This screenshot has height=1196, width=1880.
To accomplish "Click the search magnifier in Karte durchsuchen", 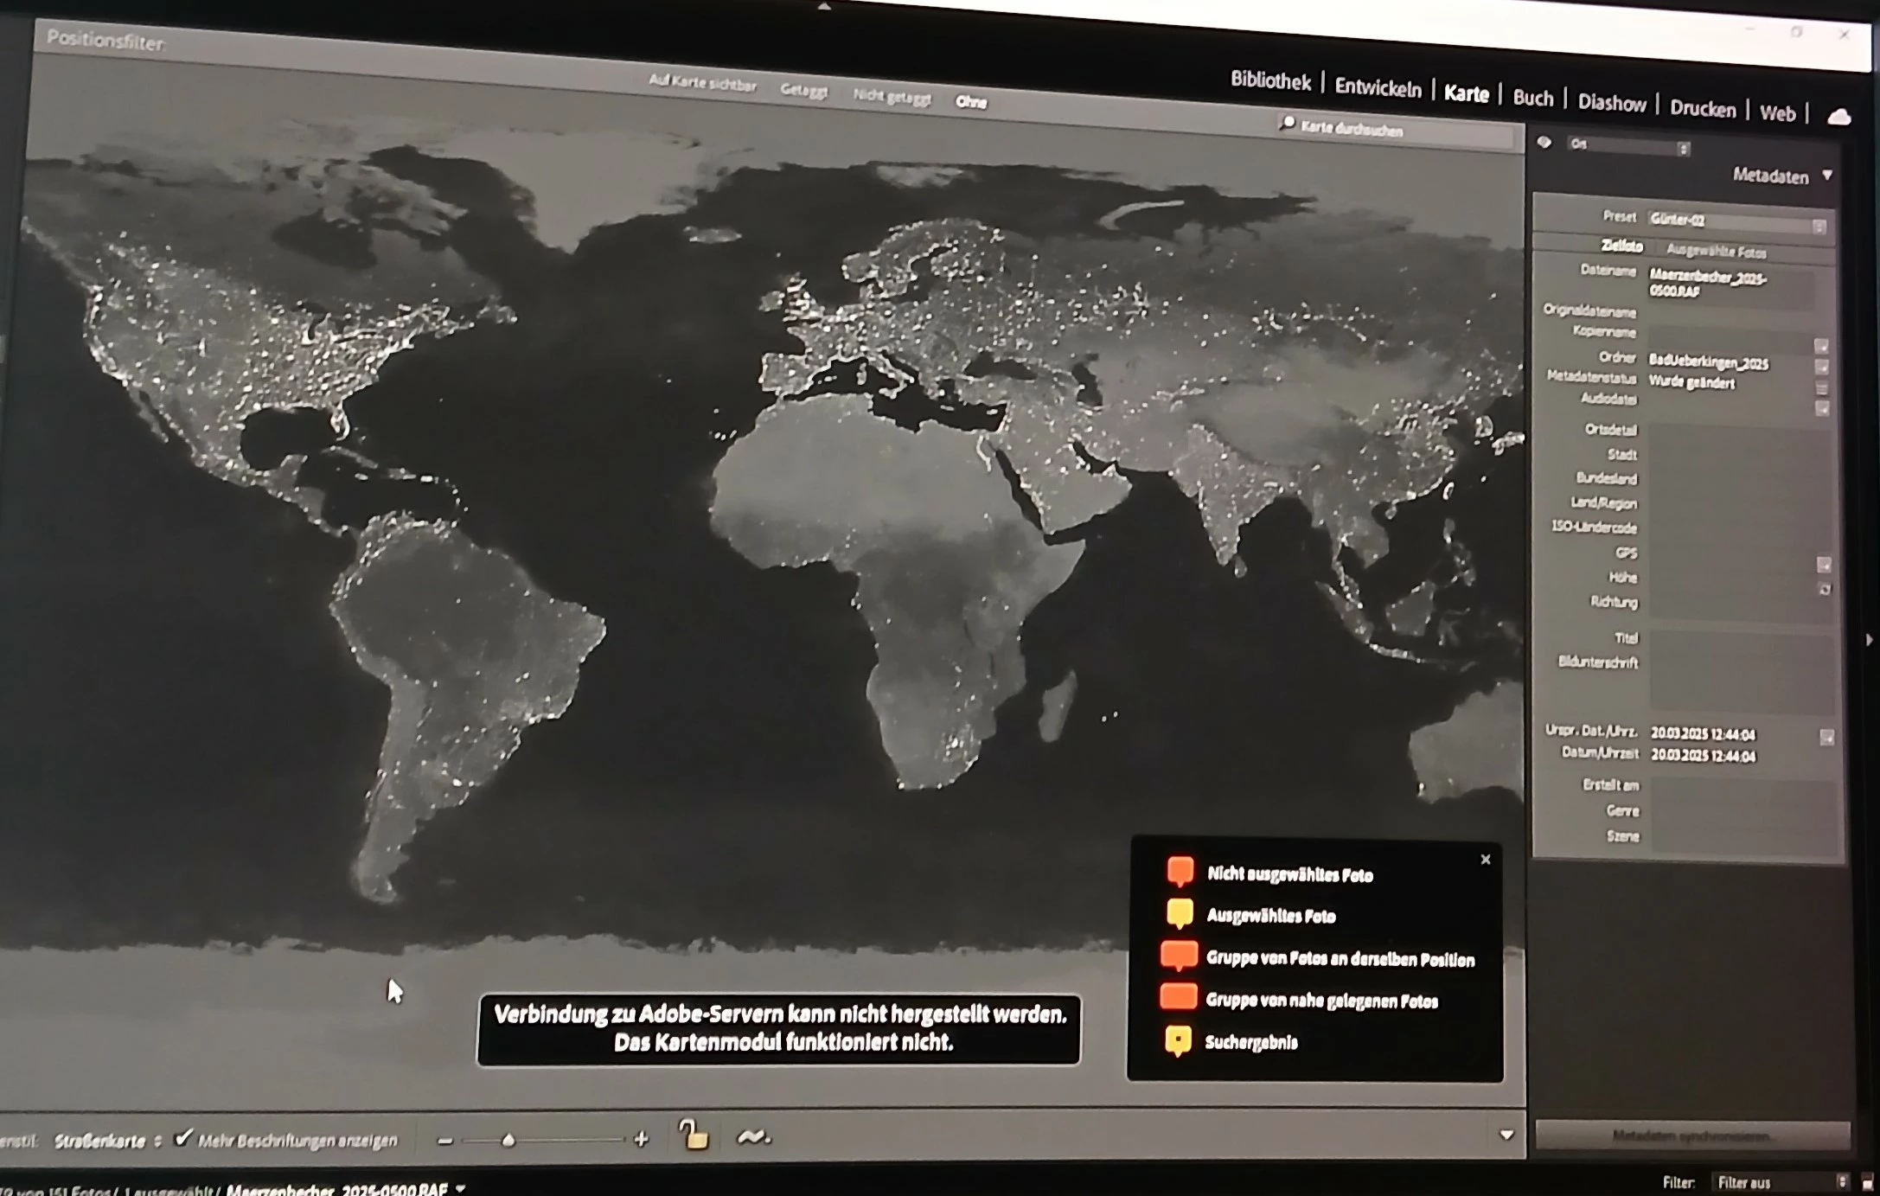I will [x=1288, y=124].
